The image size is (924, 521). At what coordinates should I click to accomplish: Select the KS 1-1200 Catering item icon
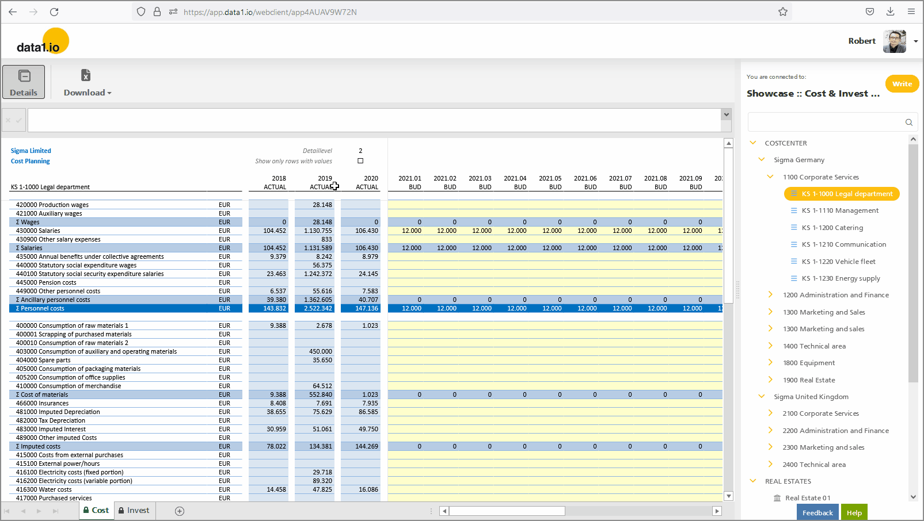click(x=794, y=227)
